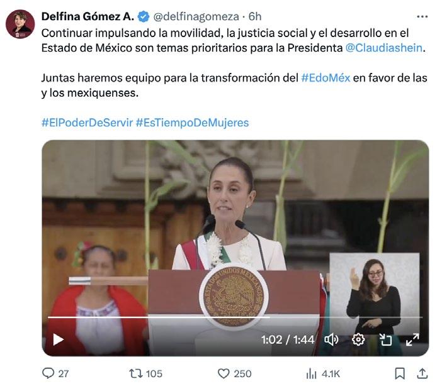Open the Delfina Gómez A. display name
Screen dimensions: 442x389
point(88,16)
